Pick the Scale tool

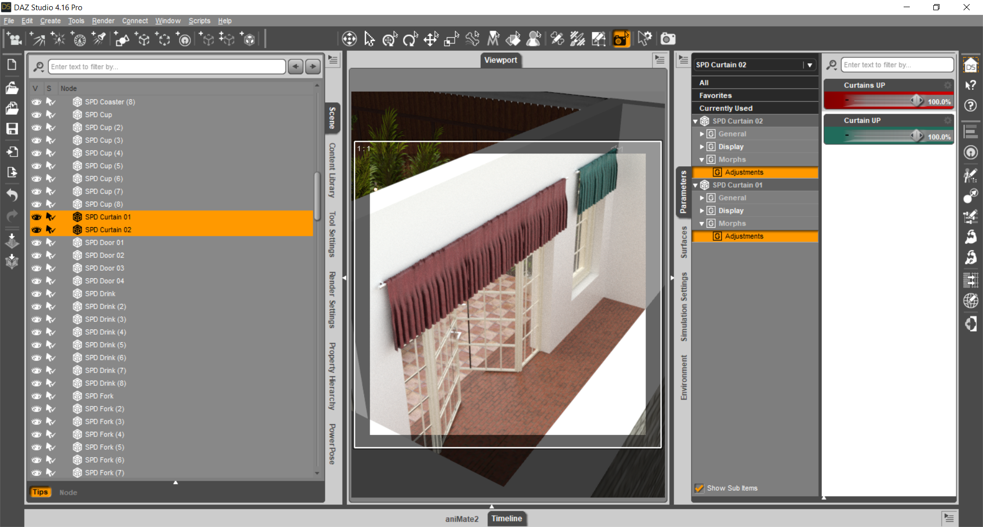(x=452, y=39)
